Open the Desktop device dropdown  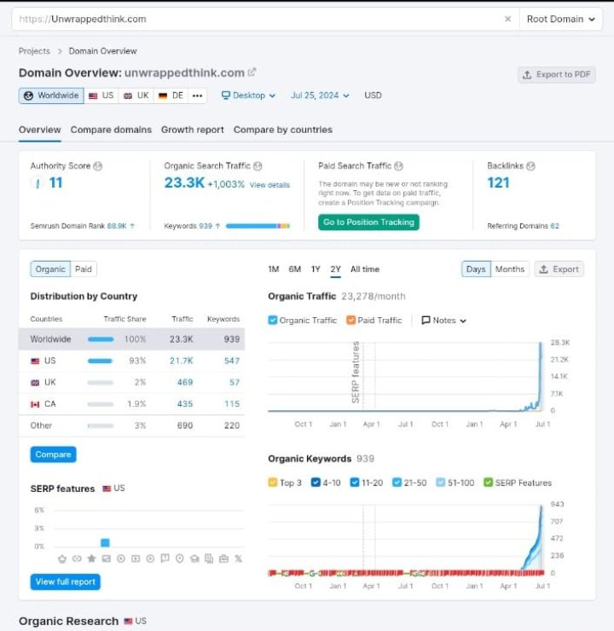click(x=248, y=96)
